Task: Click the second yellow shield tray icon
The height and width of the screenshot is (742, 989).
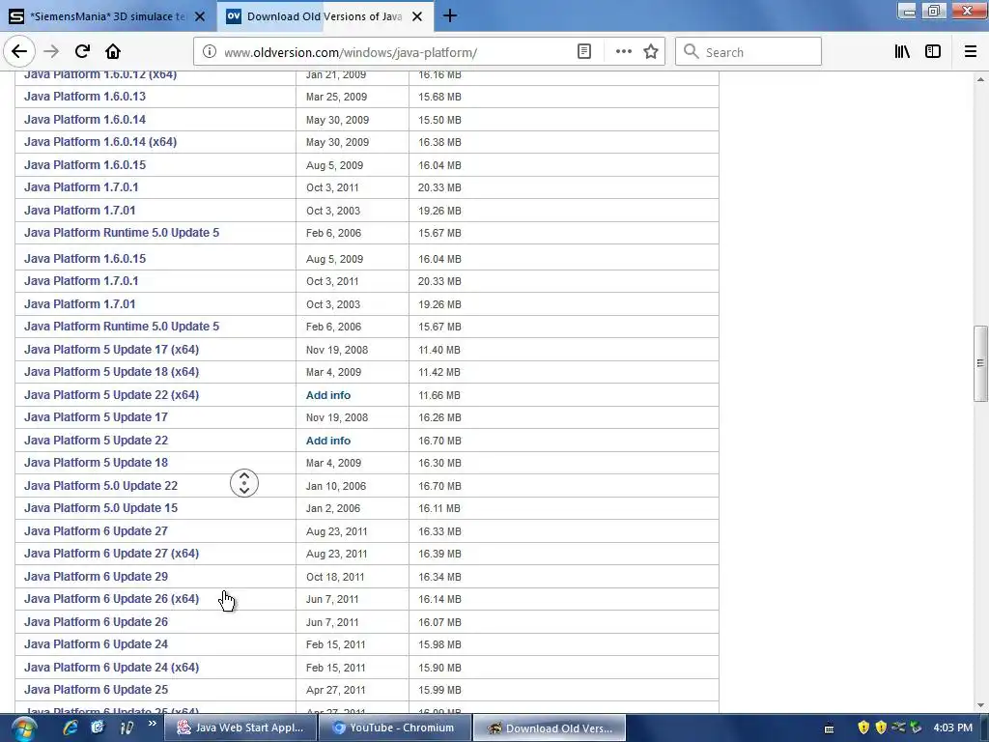Action: coord(881,728)
